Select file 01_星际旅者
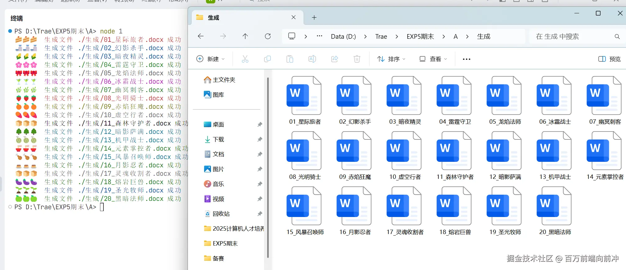 tap(304, 100)
